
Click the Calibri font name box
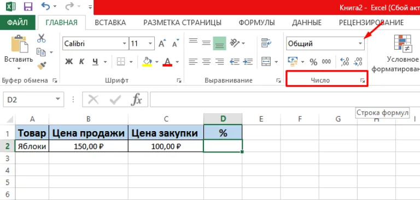[x=92, y=44]
